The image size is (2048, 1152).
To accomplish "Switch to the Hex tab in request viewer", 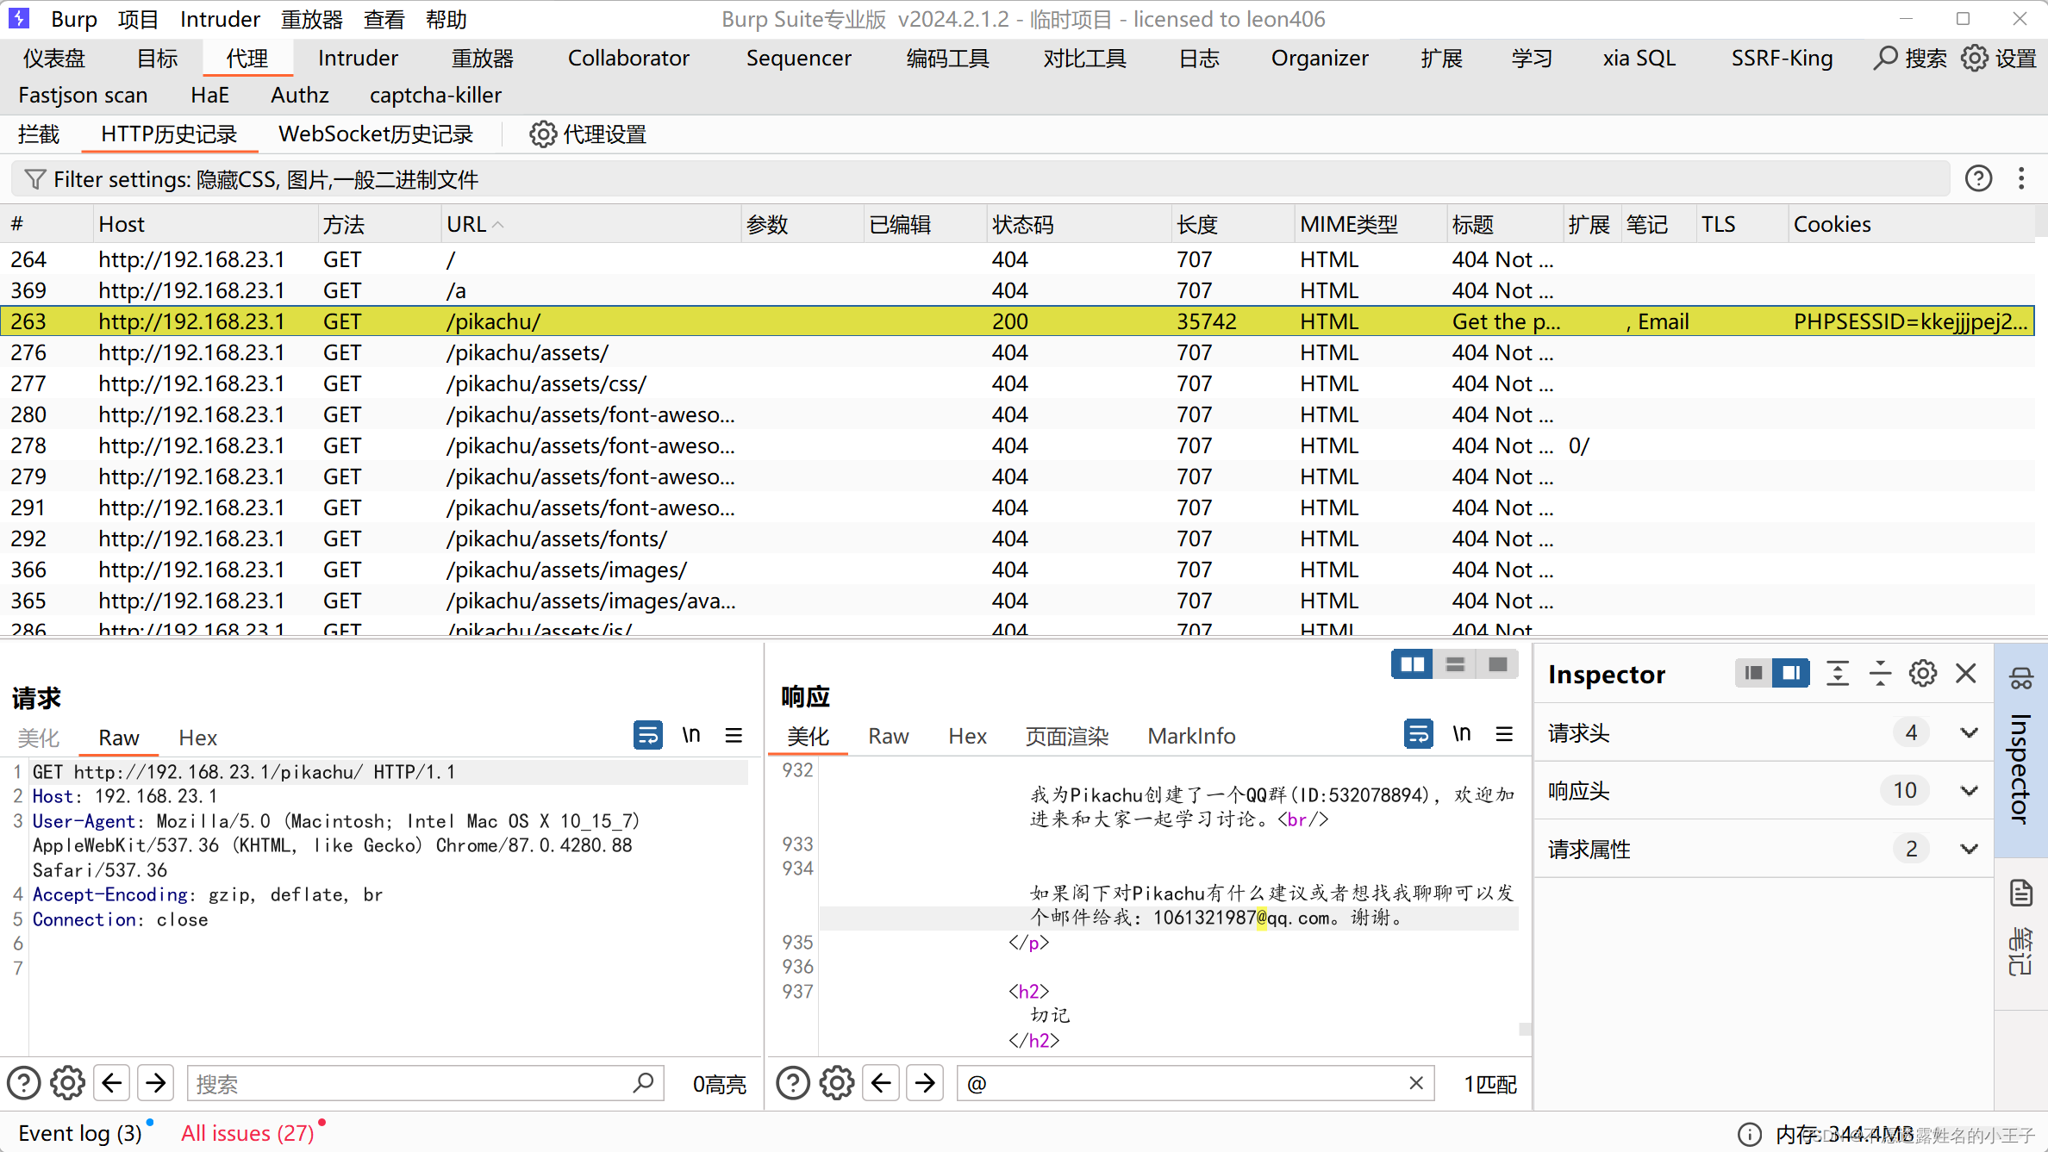I will click(197, 738).
